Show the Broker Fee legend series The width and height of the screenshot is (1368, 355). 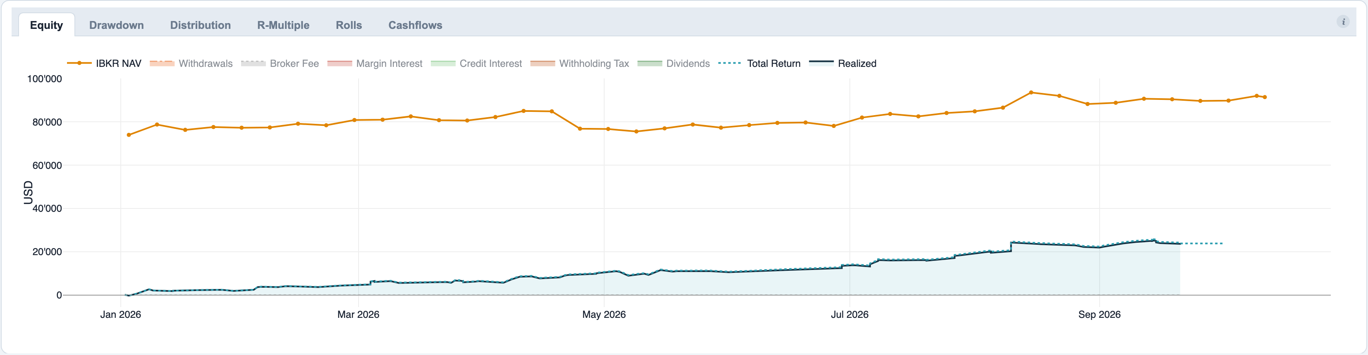point(280,64)
